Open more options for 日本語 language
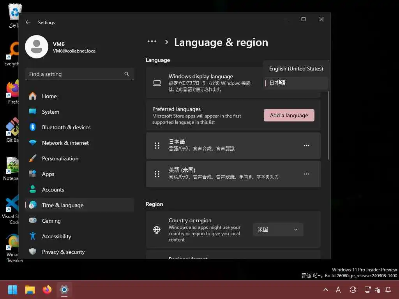Image resolution: width=399 pixels, height=299 pixels. 306,146
